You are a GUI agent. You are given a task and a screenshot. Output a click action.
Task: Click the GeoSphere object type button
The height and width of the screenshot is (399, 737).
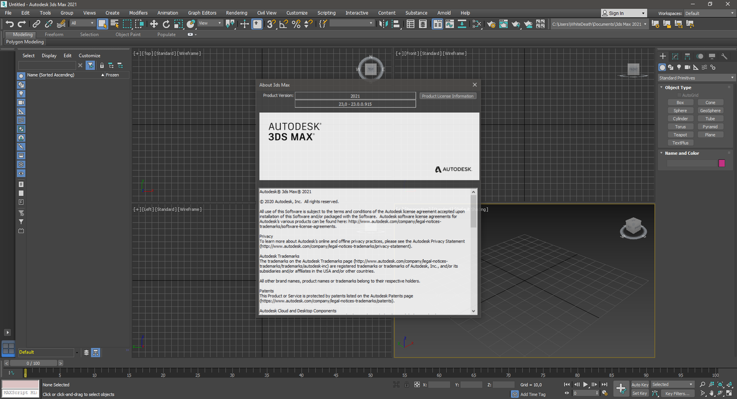click(x=710, y=111)
